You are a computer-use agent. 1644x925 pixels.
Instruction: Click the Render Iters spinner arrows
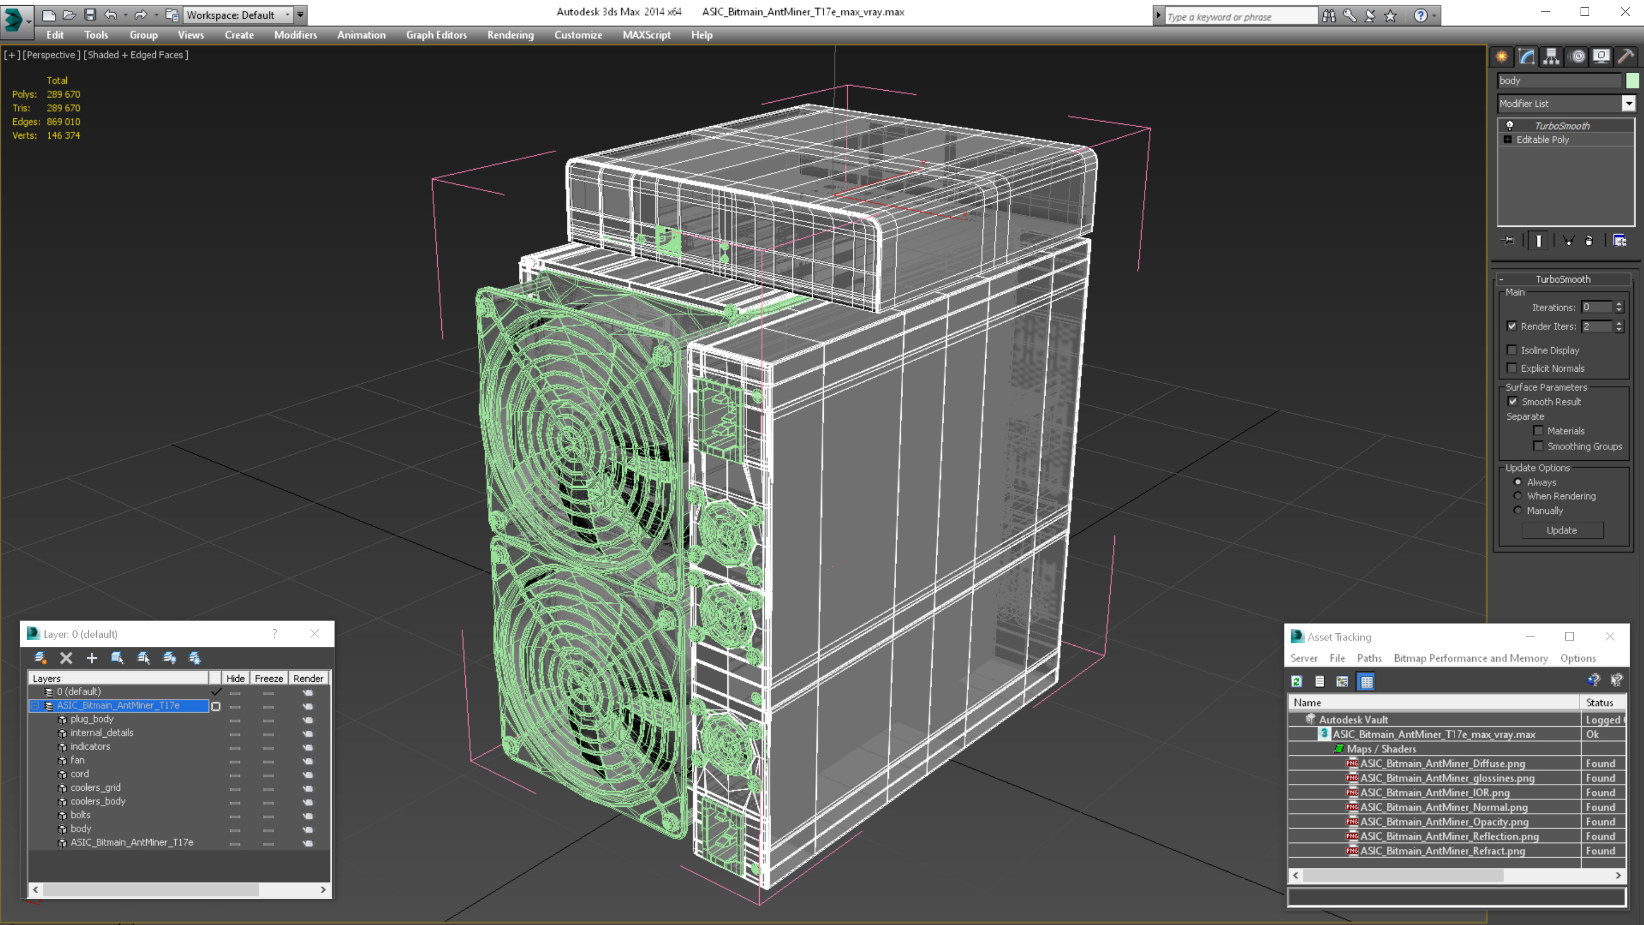point(1618,326)
